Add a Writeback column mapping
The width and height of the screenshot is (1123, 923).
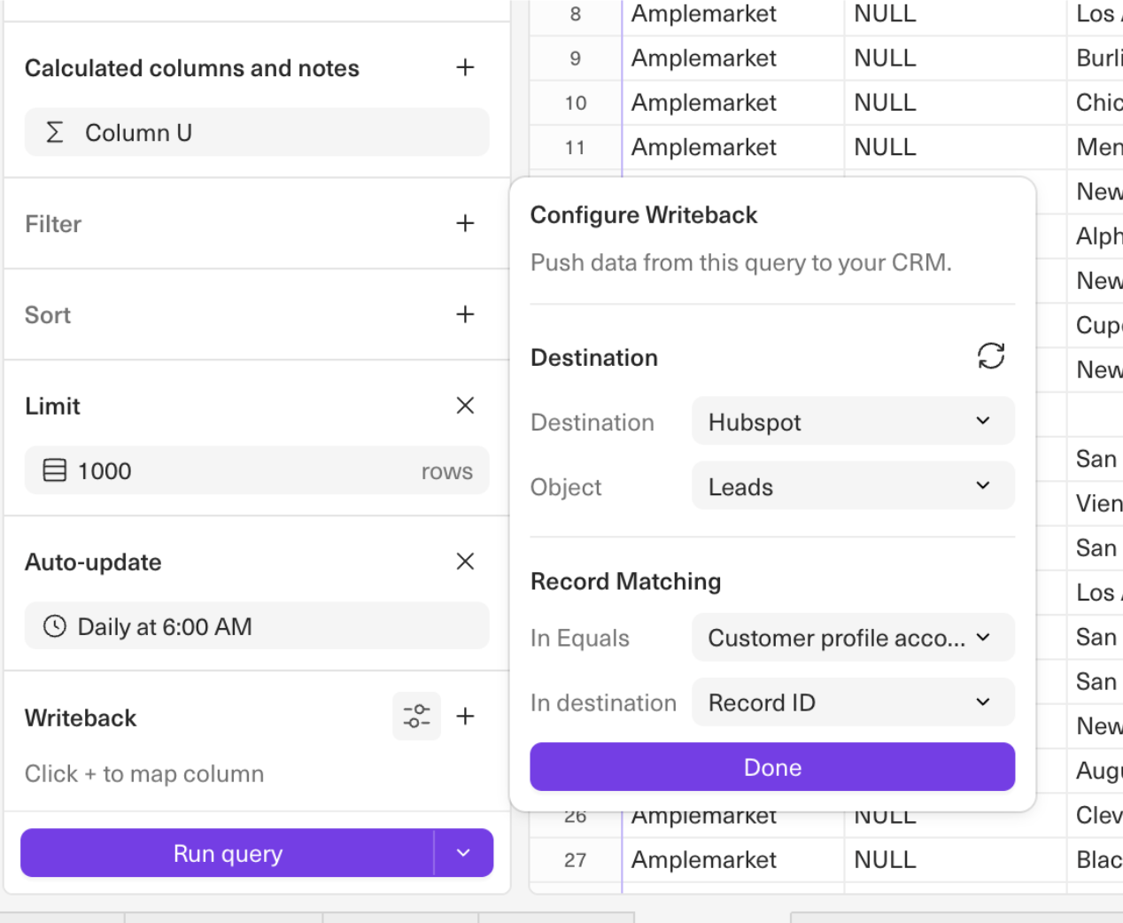465,716
